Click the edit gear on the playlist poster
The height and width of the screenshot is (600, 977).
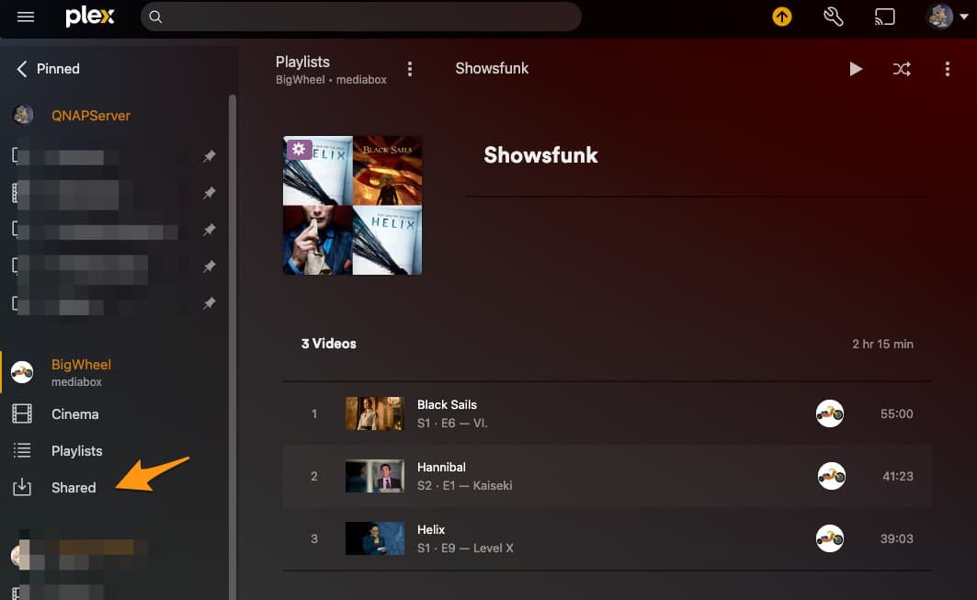[x=298, y=148]
